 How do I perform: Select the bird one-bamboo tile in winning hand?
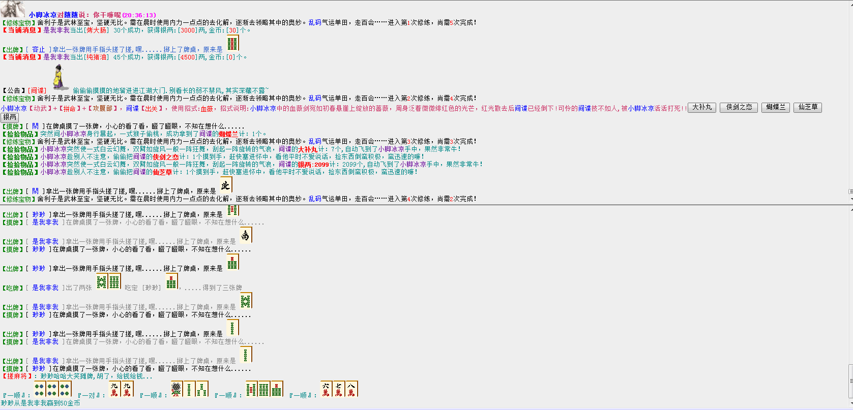click(x=177, y=389)
